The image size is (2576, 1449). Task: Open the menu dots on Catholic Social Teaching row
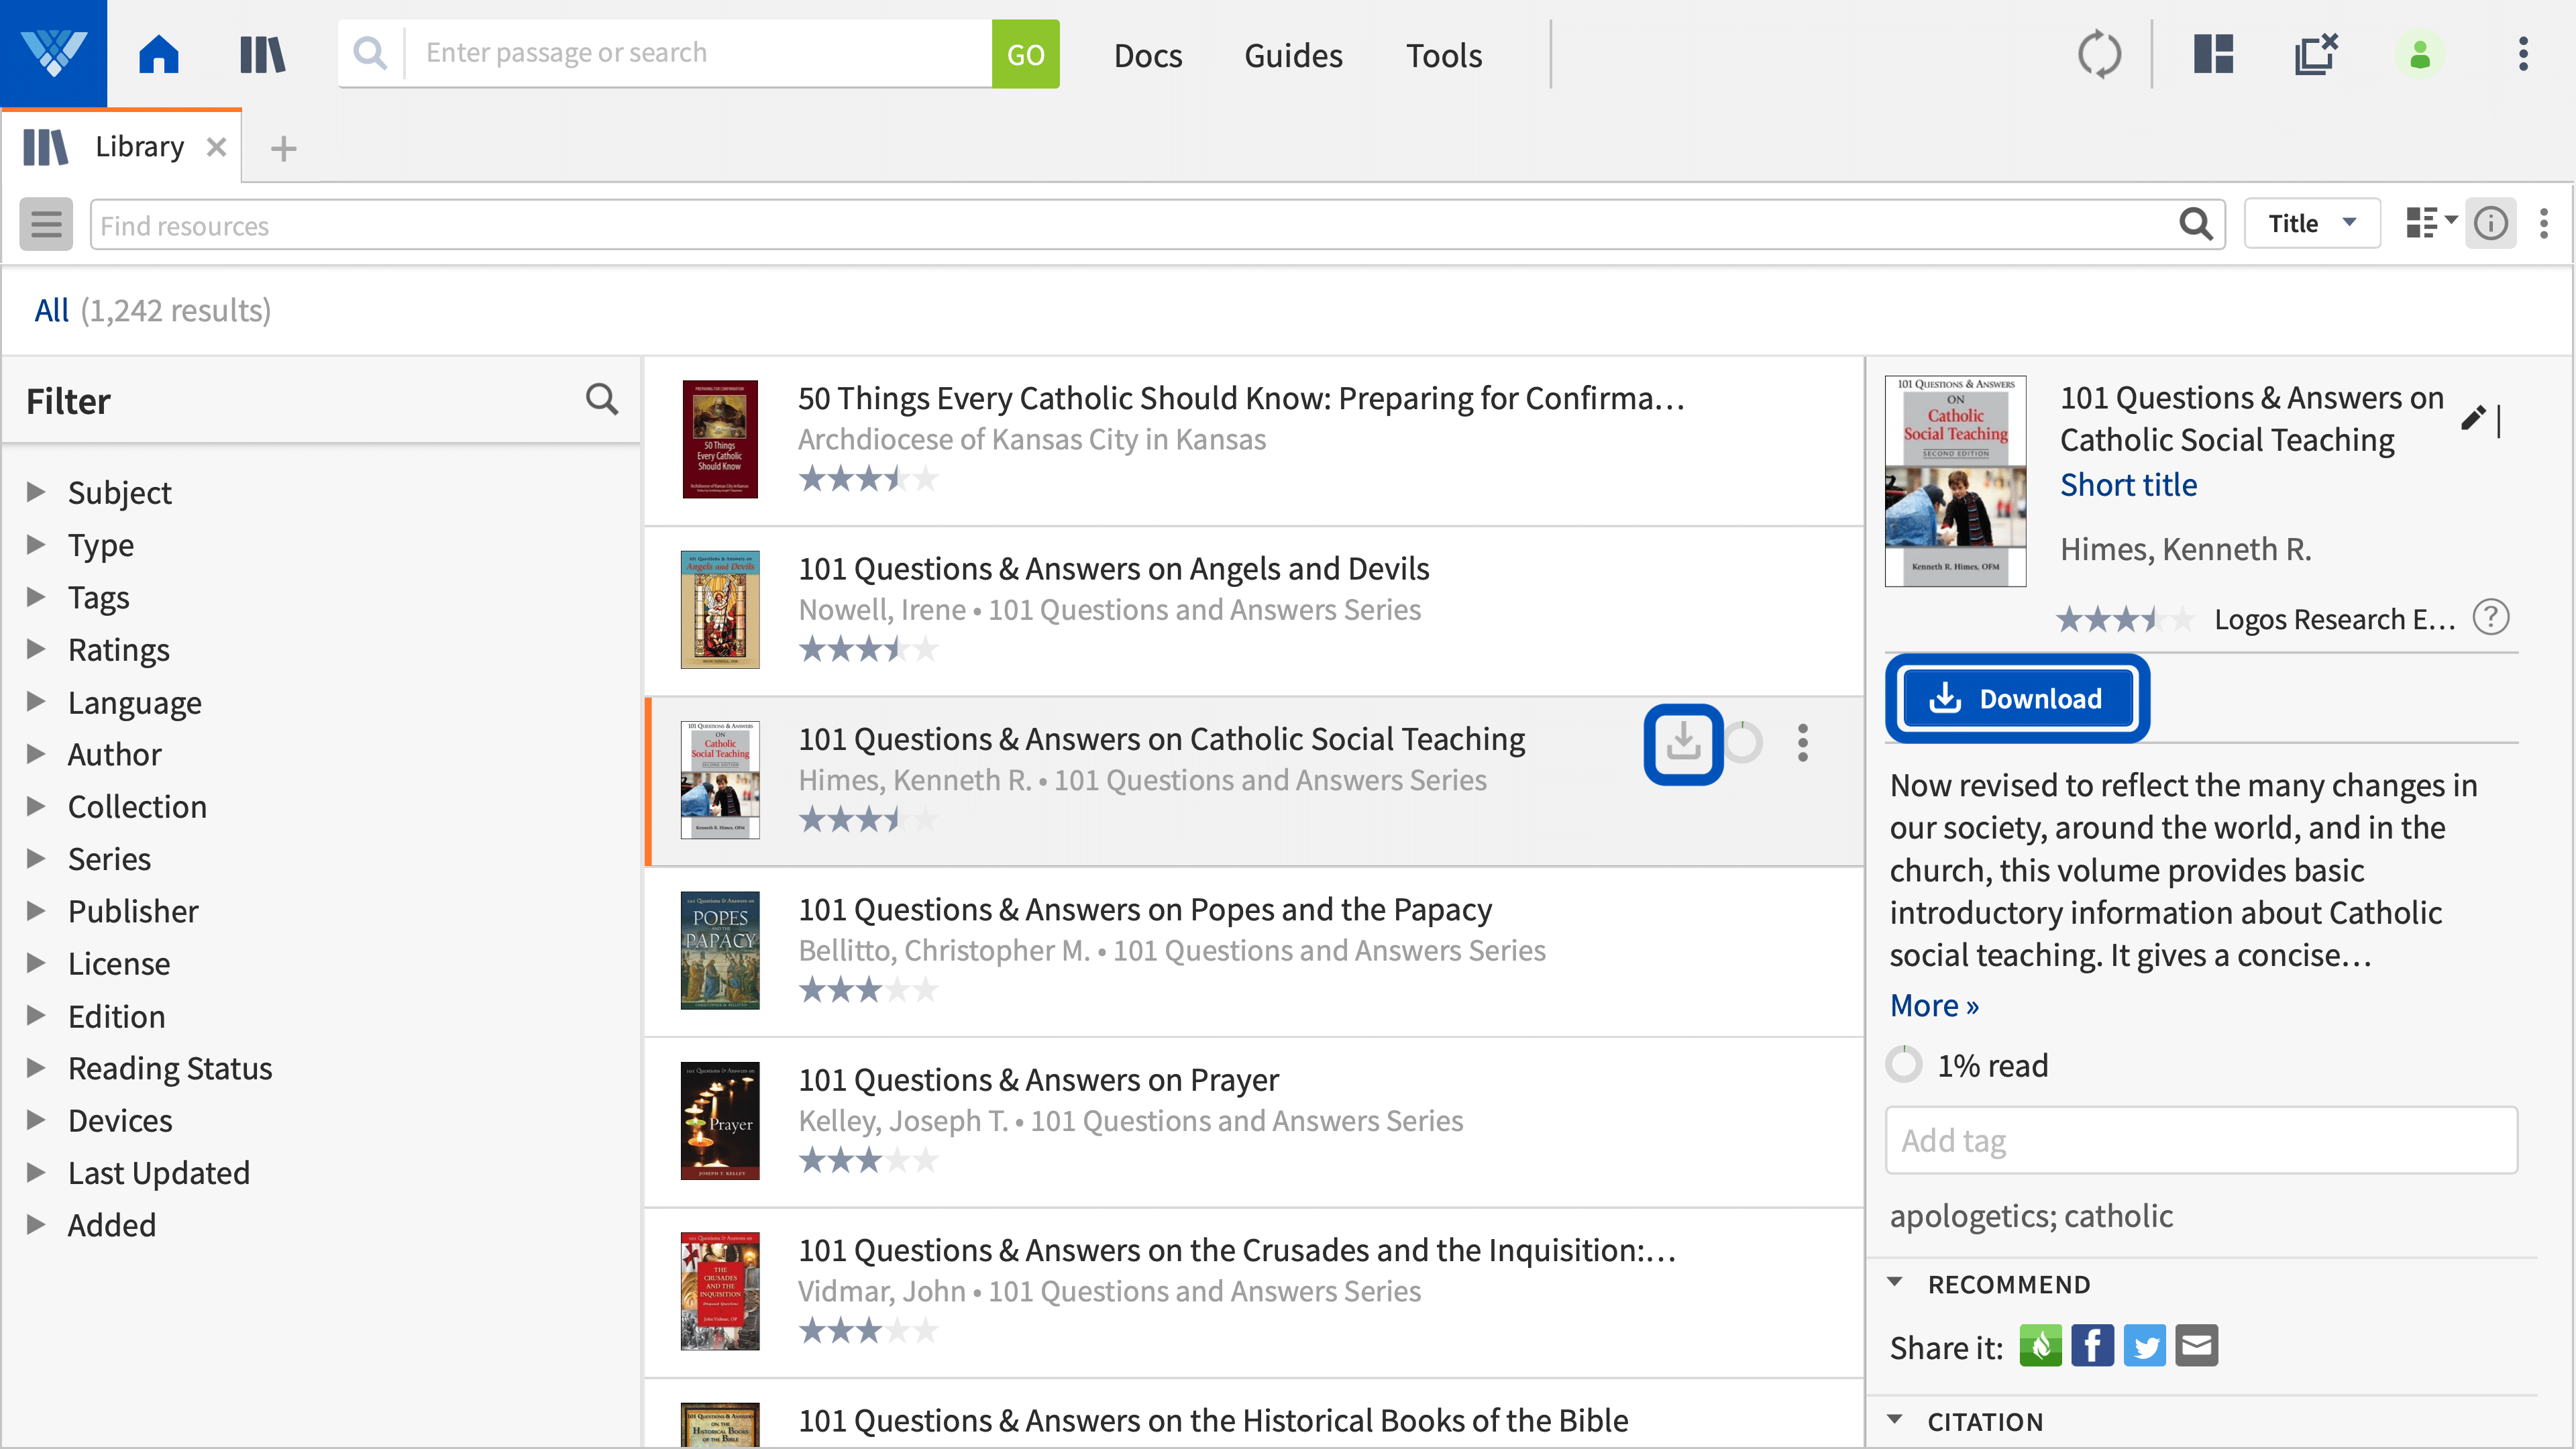click(1803, 743)
